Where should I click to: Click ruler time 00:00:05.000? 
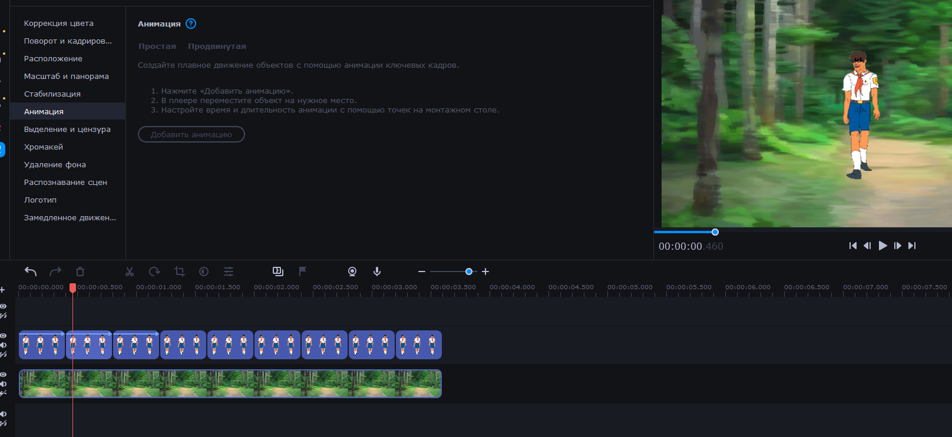pyautogui.click(x=630, y=287)
